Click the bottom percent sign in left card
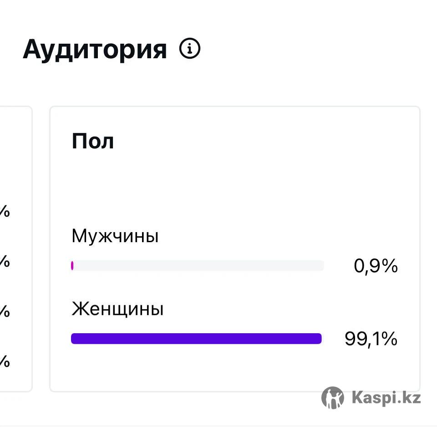This screenshot has width=437, height=427. (x=5, y=362)
